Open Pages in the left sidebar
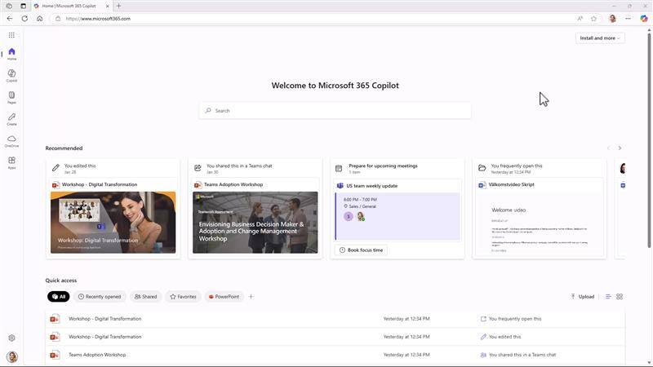 (x=11, y=97)
